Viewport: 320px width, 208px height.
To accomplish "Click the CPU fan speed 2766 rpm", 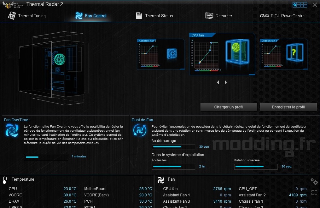I will pyautogui.click(x=222, y=189).
